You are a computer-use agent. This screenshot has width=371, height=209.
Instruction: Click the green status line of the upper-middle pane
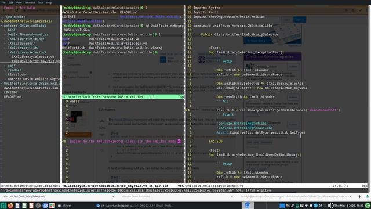(x=123, y=97)
